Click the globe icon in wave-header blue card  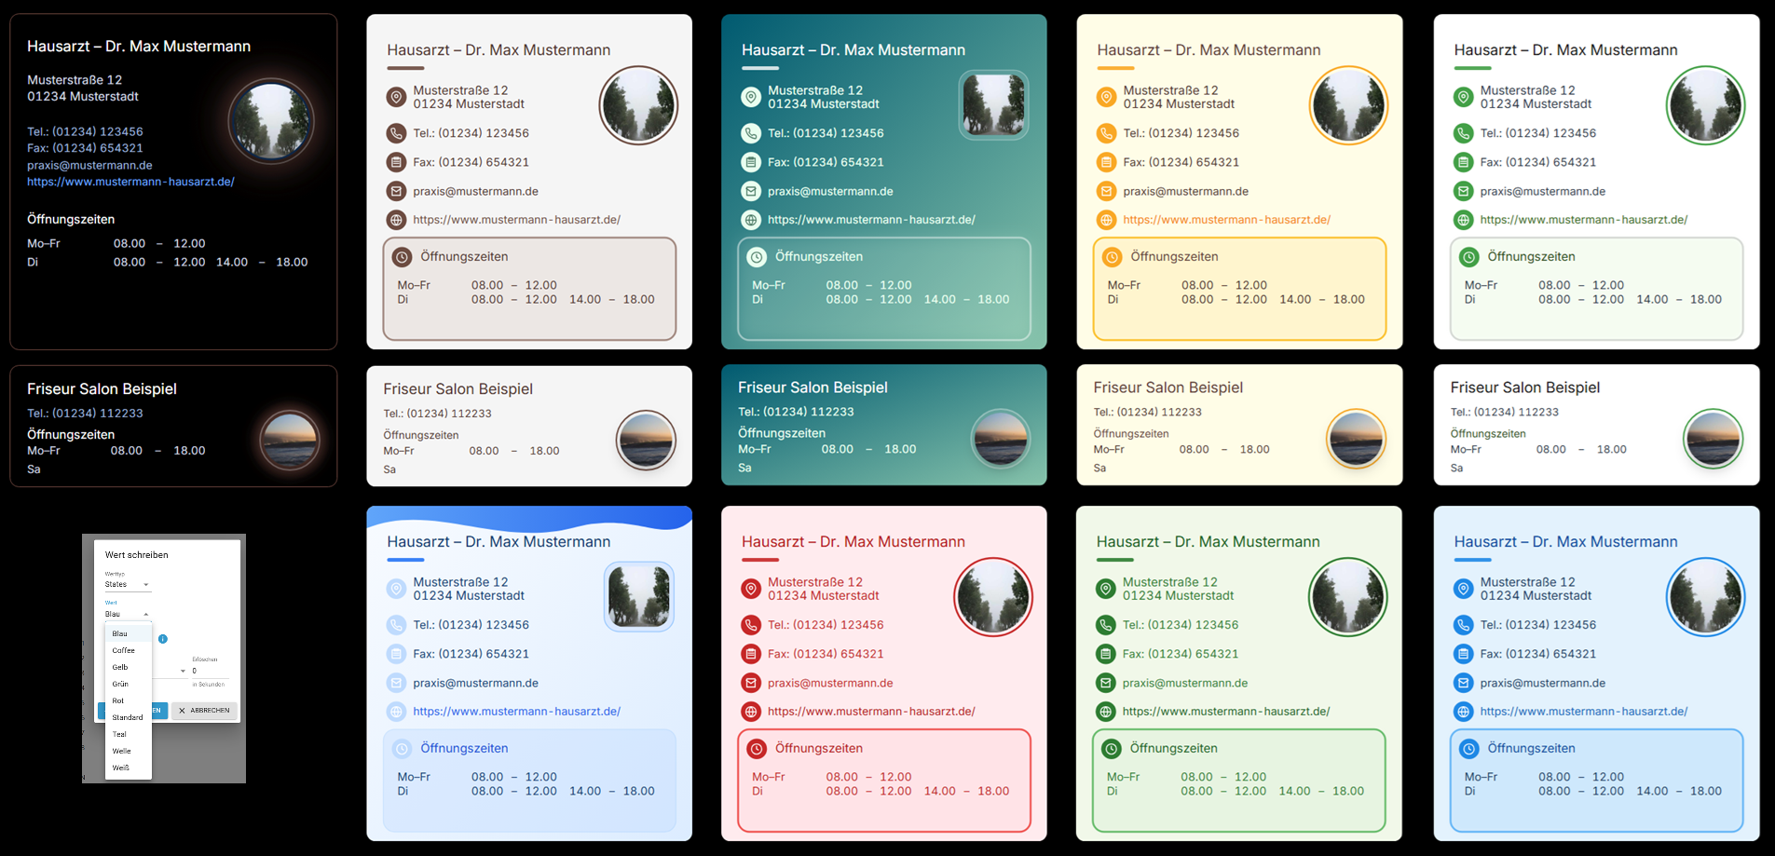pos(396,712)
